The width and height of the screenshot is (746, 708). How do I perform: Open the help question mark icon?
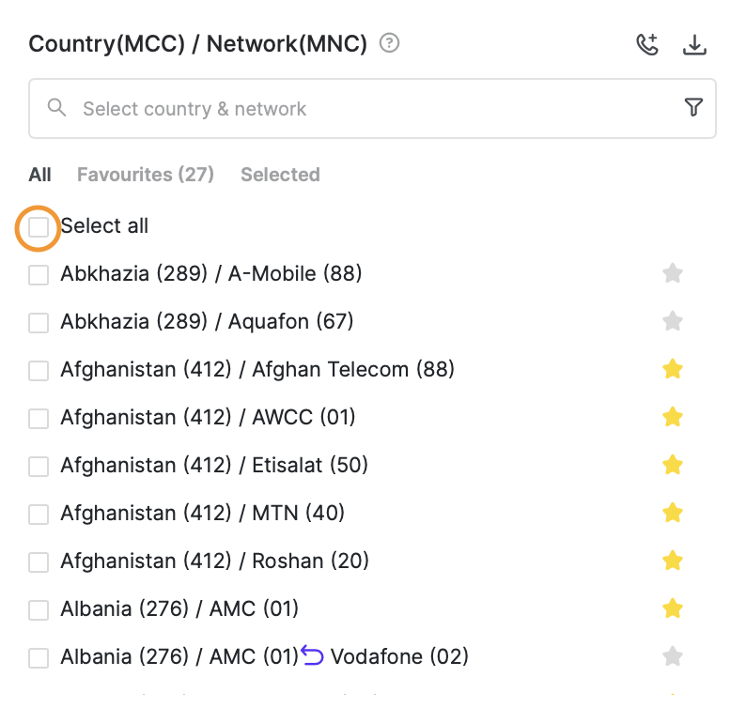(x=389, y=43)
